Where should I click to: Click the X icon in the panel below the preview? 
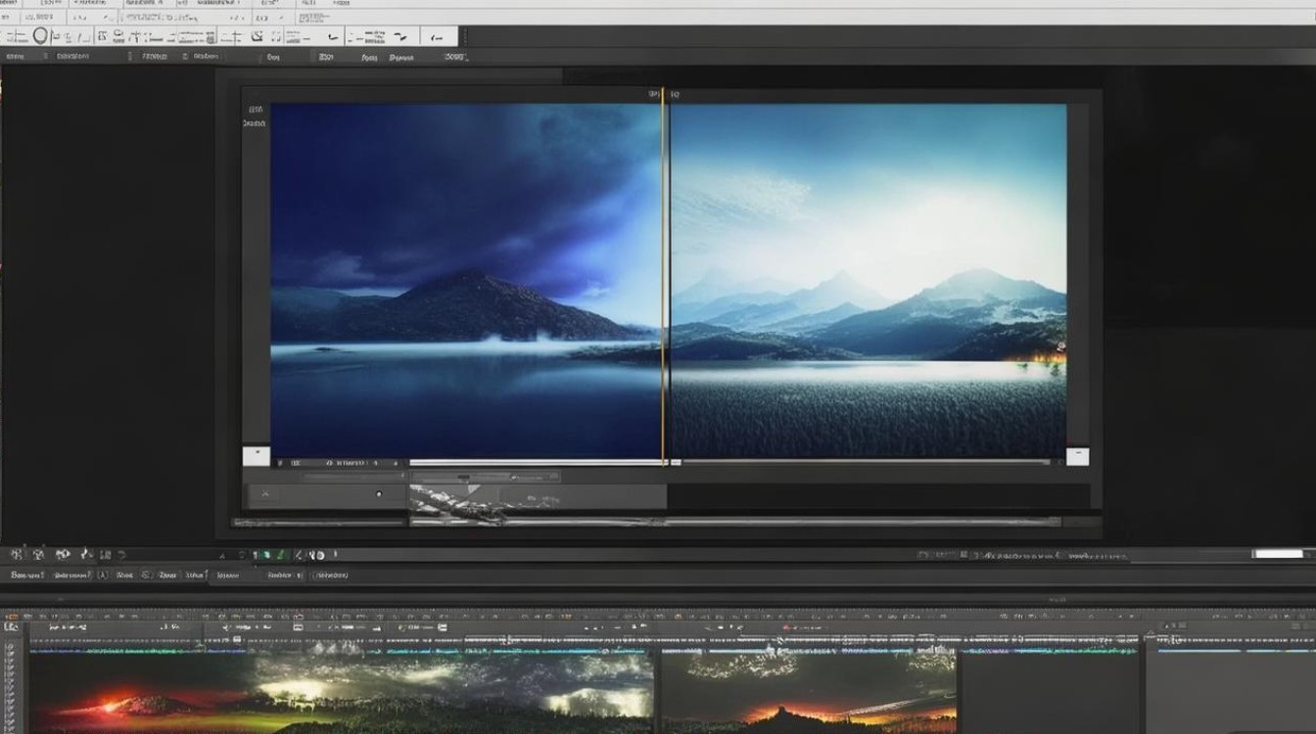263,495
